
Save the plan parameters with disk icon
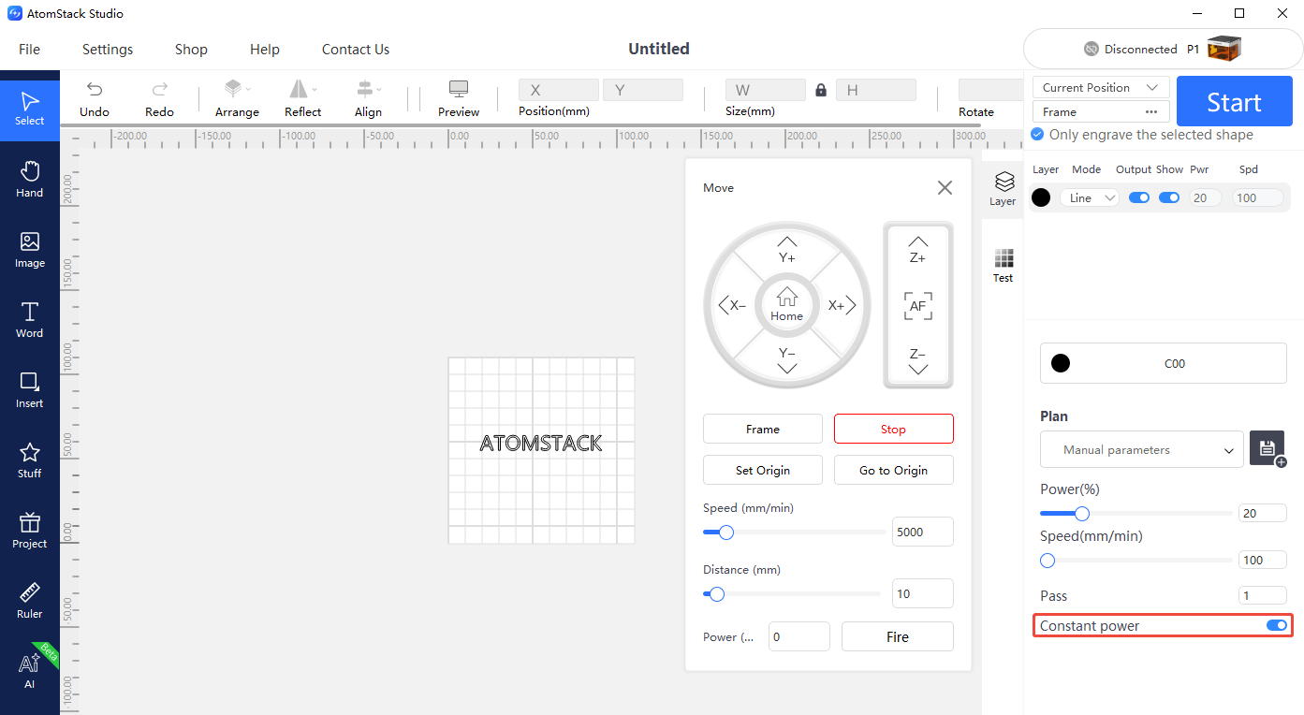(1267, 449)
